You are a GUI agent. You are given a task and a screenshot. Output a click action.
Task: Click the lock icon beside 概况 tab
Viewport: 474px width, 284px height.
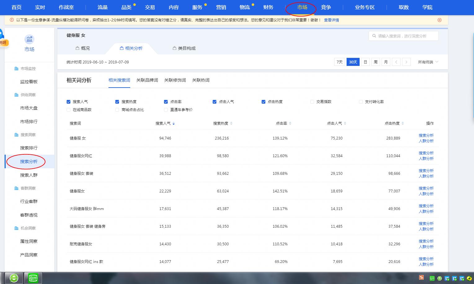(x=77, y=48)
